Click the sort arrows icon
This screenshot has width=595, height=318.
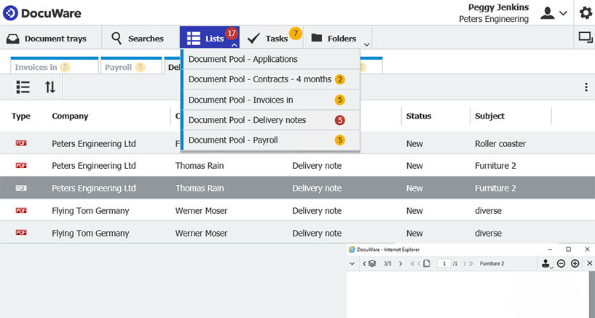[50, 87]
